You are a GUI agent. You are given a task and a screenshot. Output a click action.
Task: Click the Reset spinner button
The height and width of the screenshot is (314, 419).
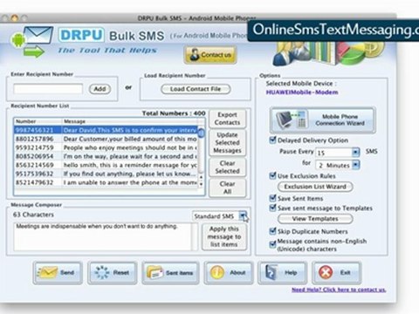point(113,273)
